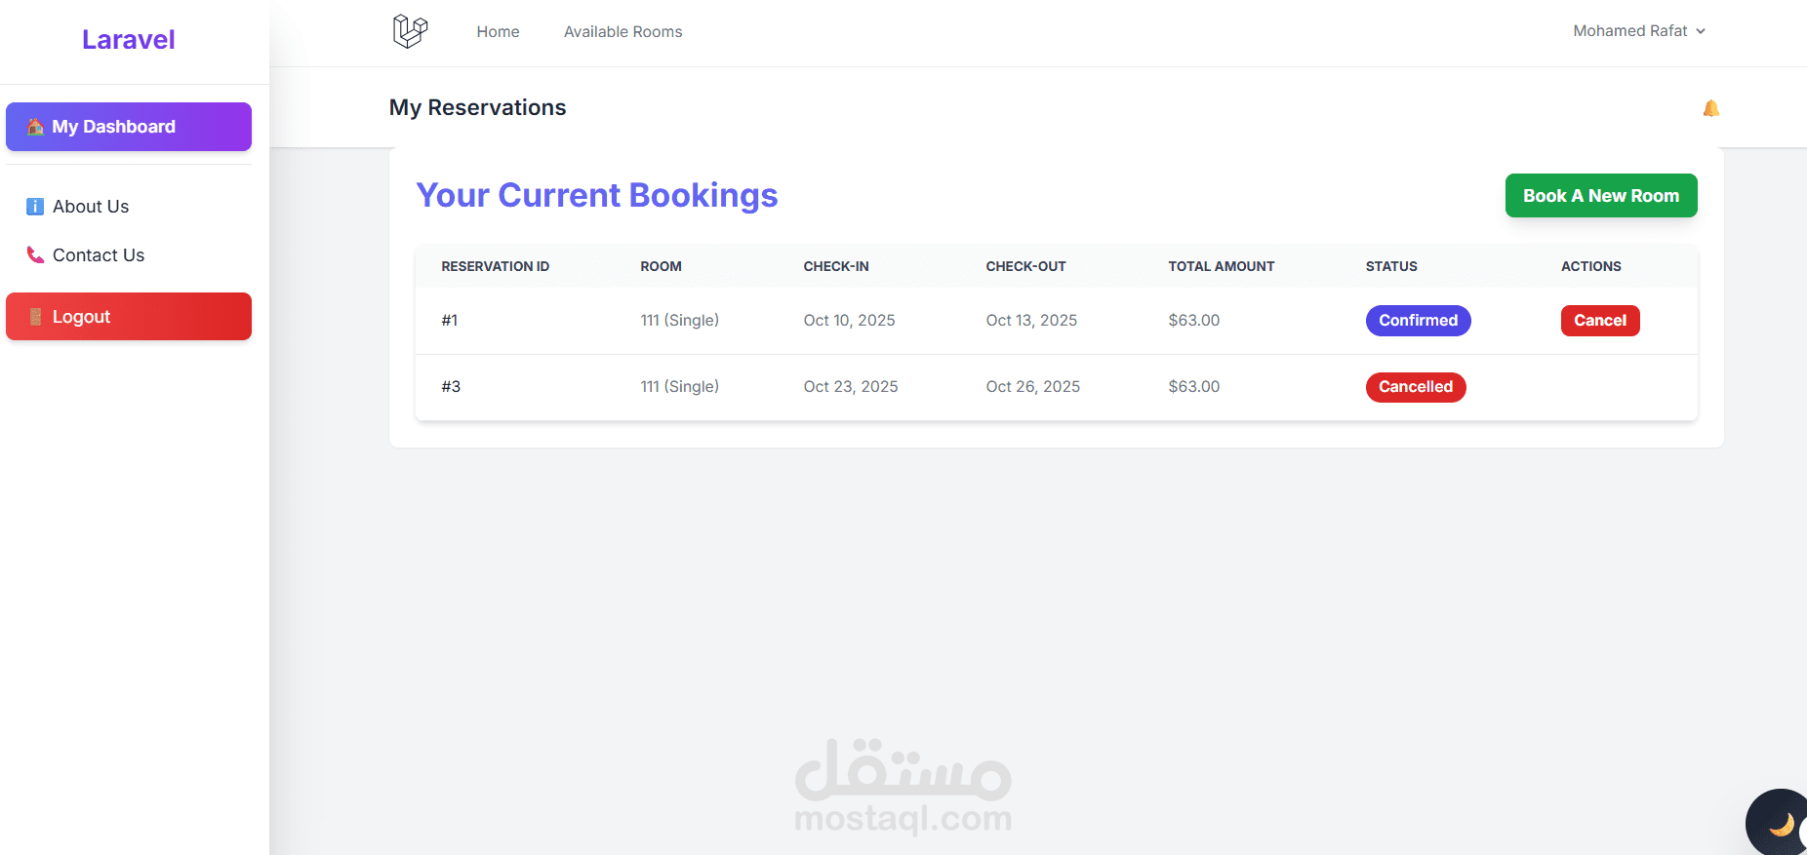Click the Confirmed status badge

pos(1418,321)
